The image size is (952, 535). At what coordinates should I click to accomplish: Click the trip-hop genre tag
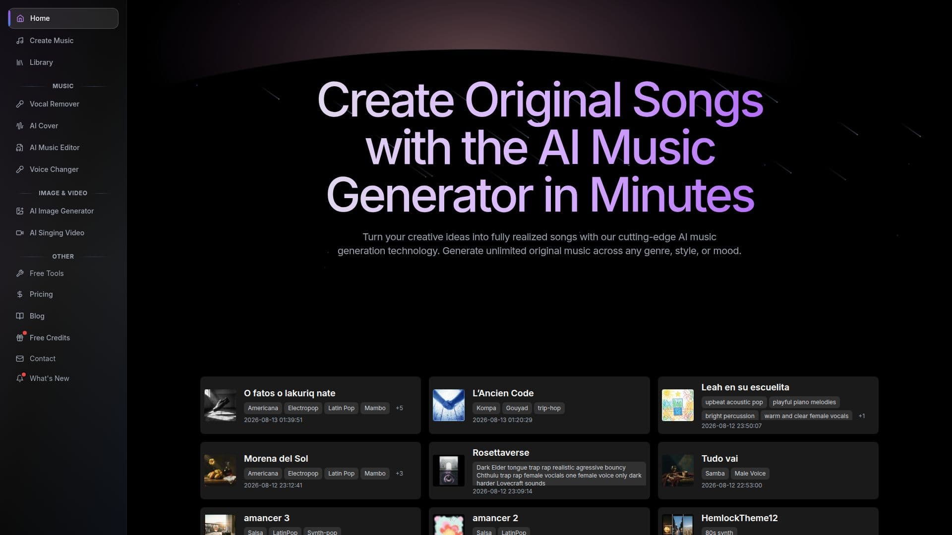click(x=549, y=408)
